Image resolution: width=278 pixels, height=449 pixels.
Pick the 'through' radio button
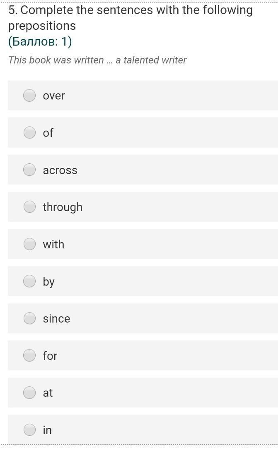[29, 207]
